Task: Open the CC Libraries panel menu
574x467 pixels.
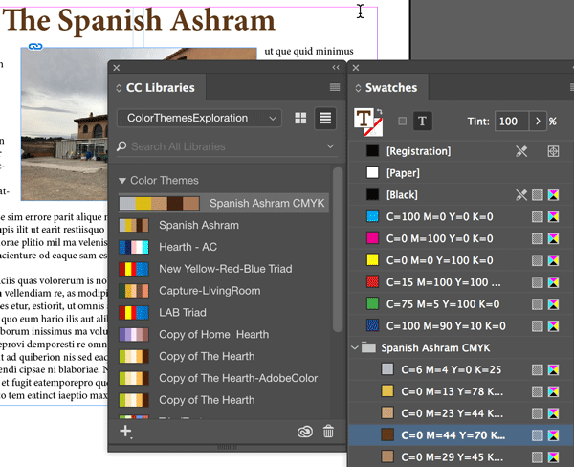Action: 335,87
